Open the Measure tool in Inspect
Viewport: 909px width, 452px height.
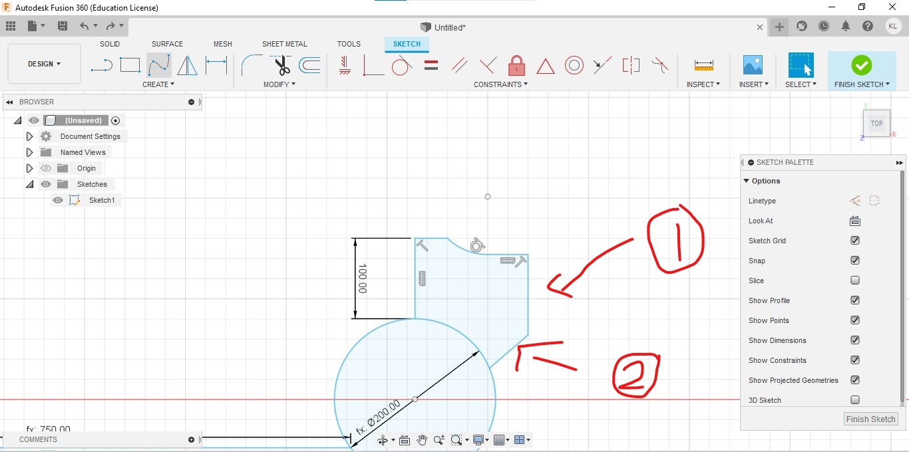point(703,65)
